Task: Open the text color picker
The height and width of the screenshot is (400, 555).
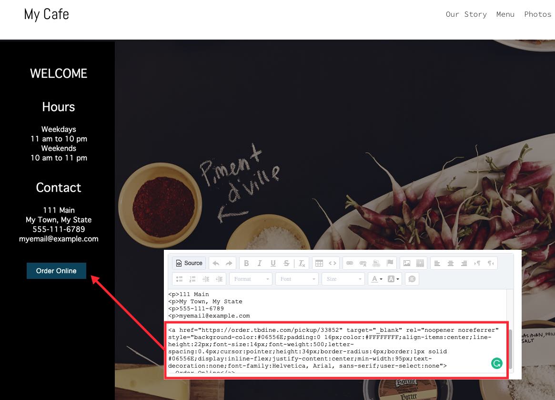Action: click(x=374, y=279)
